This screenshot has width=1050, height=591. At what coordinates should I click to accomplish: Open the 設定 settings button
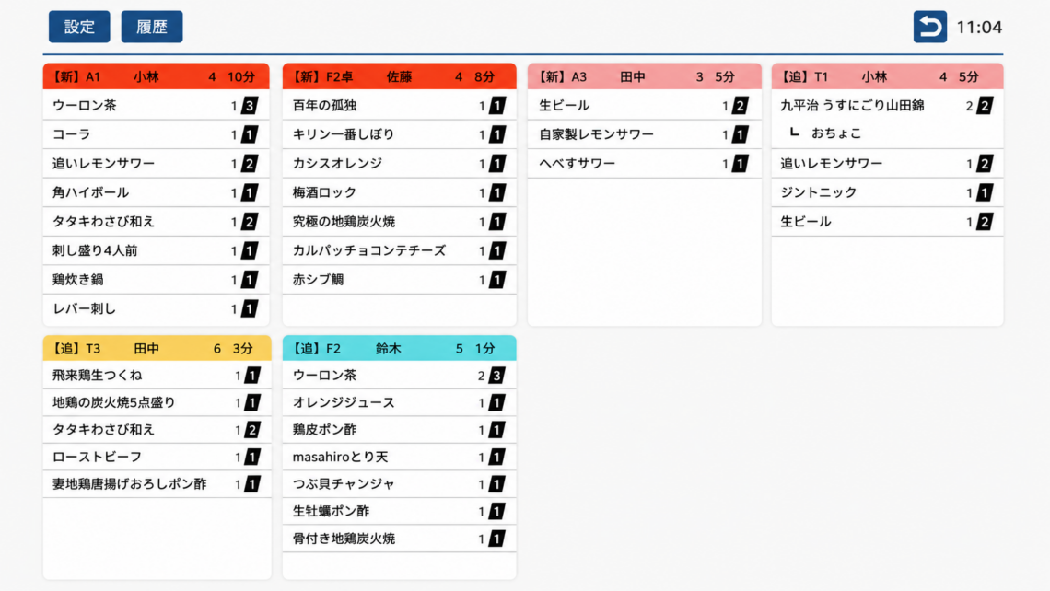[79, 27]
